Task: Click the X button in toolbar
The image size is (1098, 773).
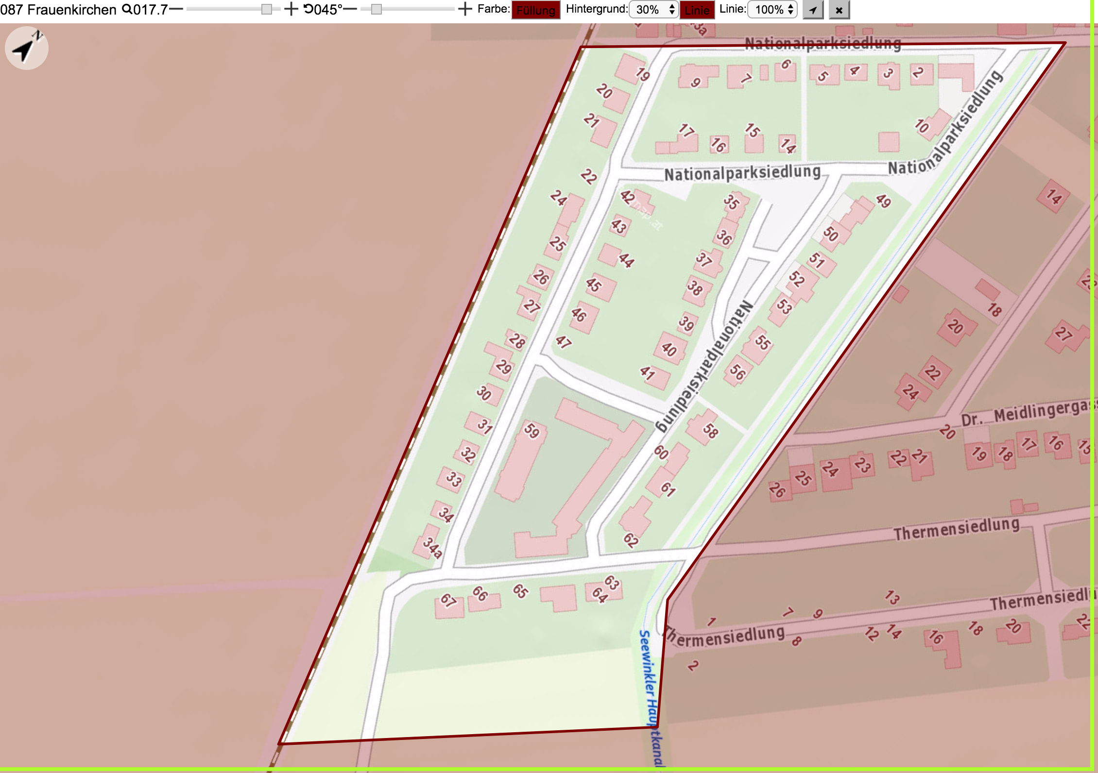Action: tap(839, 10)
